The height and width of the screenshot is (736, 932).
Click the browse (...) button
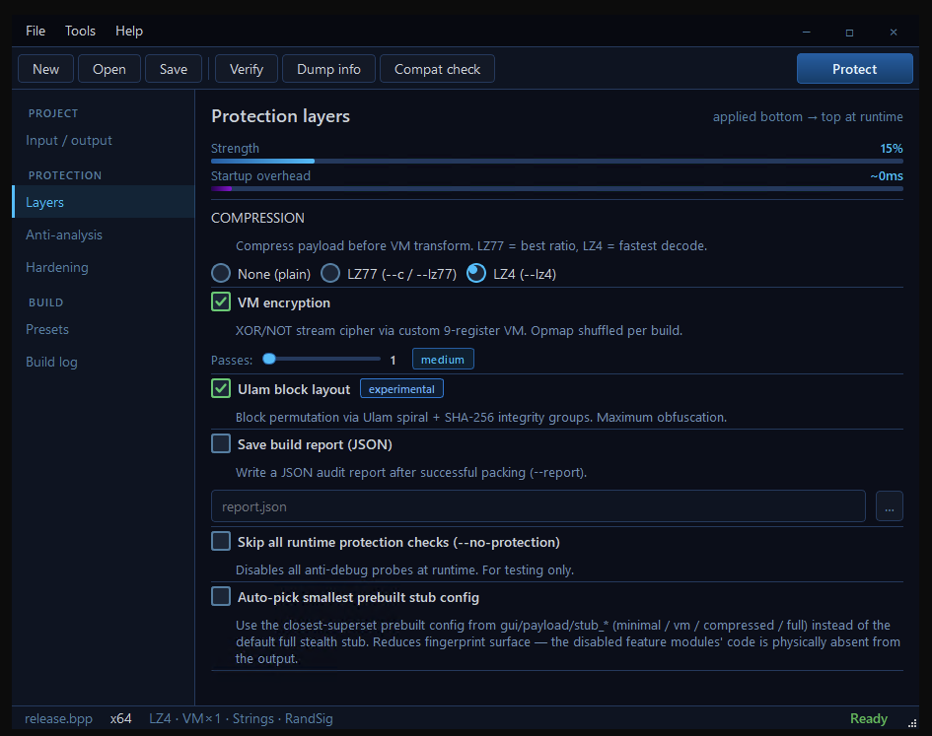[890, 506]
